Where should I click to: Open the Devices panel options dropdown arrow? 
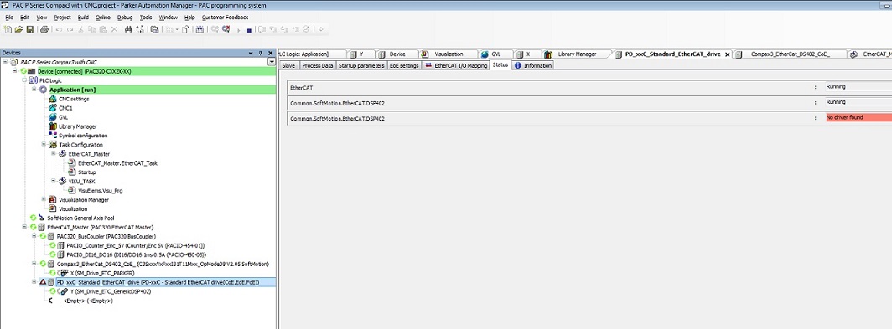[x=251, y=53]
